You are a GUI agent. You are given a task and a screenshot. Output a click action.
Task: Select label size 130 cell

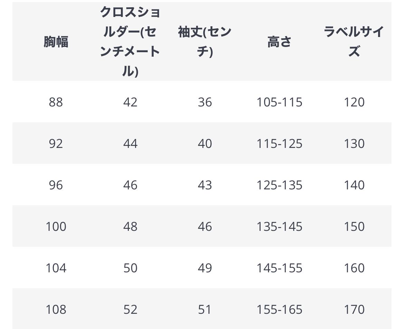coord(354,144)
